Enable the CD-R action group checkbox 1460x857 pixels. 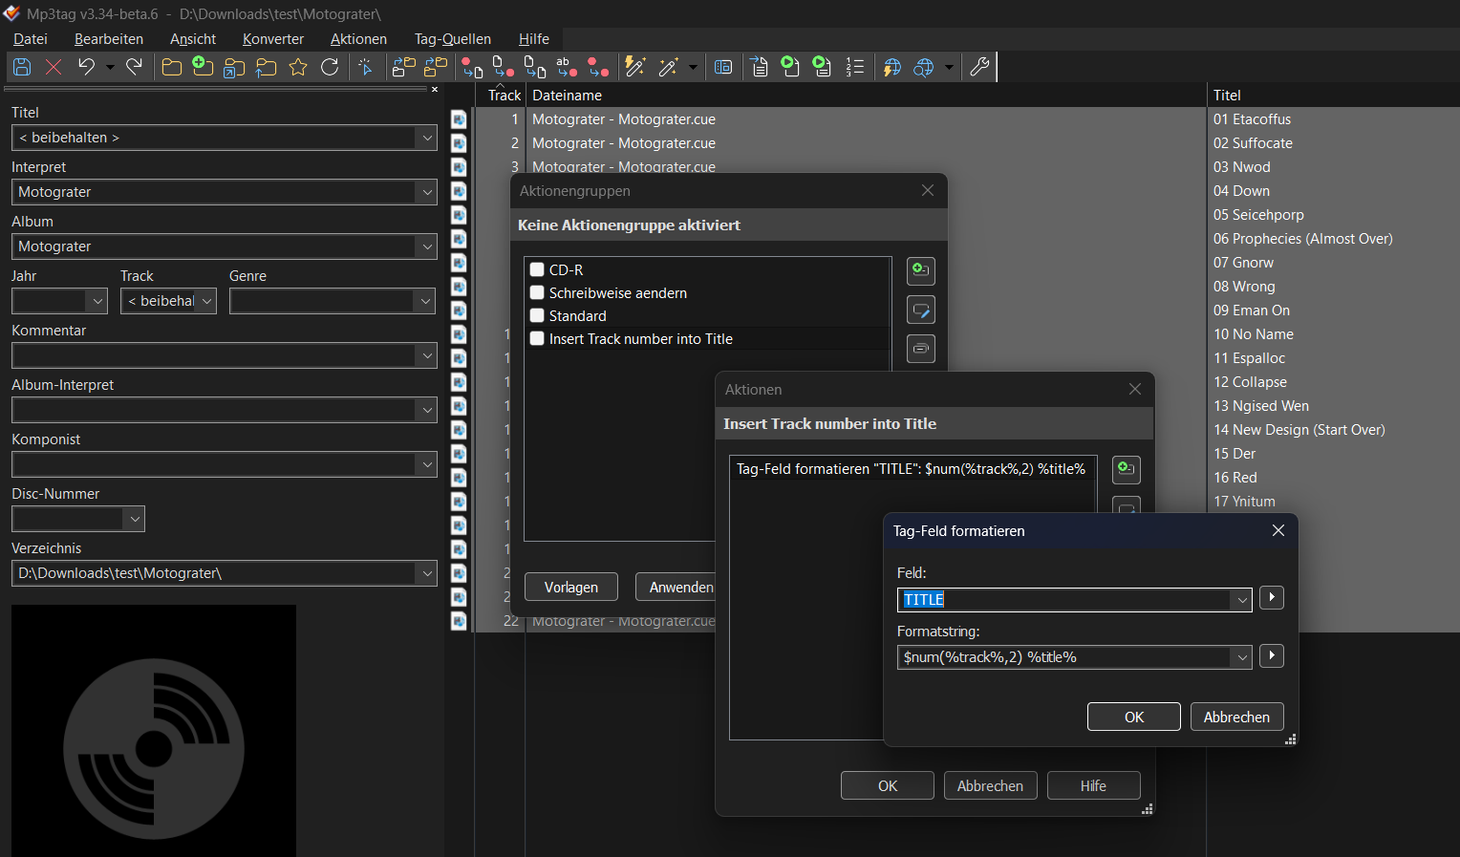[x=537, y=269]
